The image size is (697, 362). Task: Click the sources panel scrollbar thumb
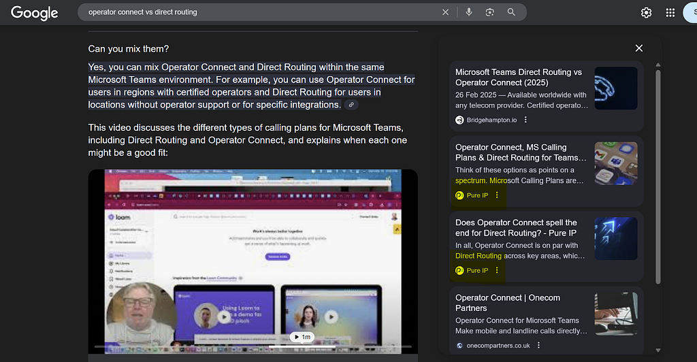pyautogui.click(x=658, y=177)
